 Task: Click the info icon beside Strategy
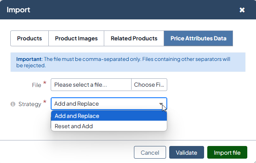pos(13,104)
